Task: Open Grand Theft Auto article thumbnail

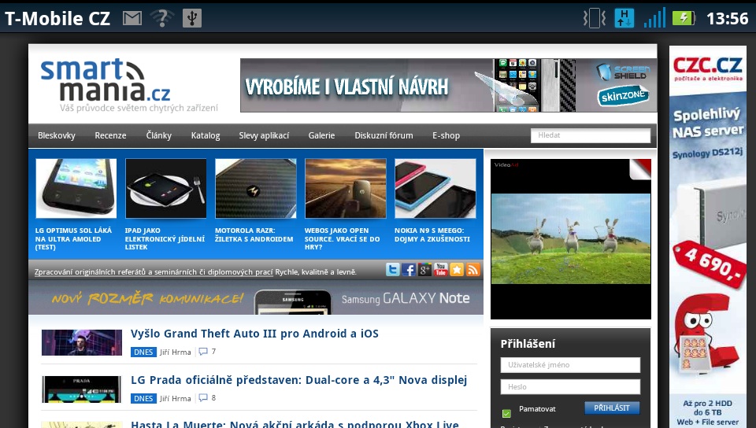Action: pyautogui.click(x=81, y=342)
